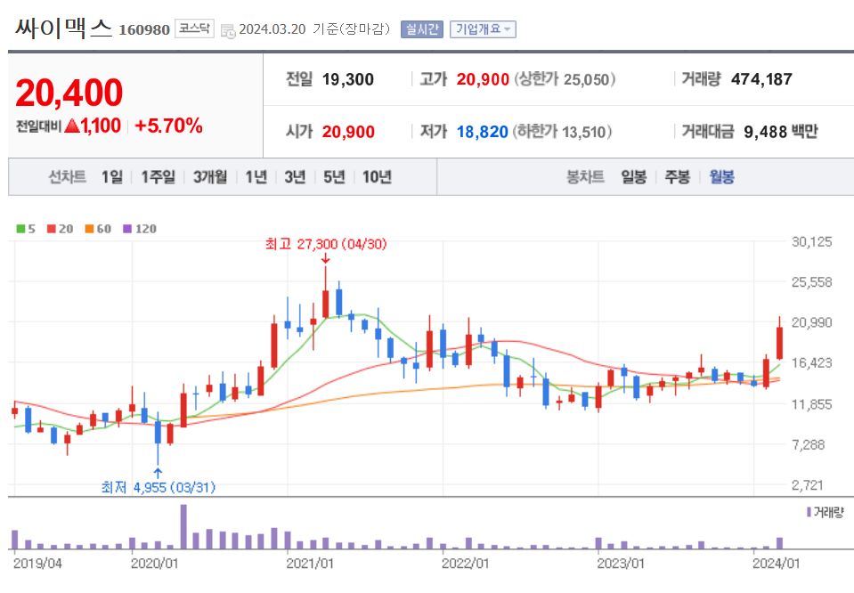Viewport: 854px width, 593px height.
Task: Click the stock name 싸이맥스
Action: pyautogui.click(x=63, y=28)
